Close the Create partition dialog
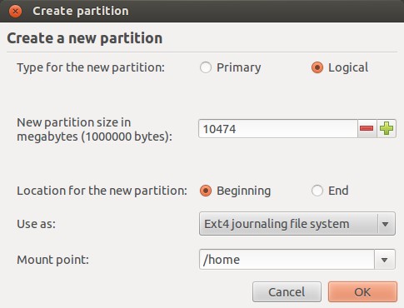The height and width of the screenshot is (308, 404). click(15, 11)
